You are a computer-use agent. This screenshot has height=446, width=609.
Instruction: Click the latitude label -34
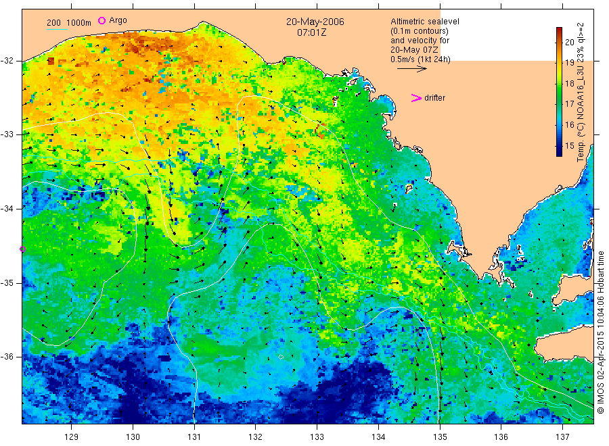coord(7,209)
